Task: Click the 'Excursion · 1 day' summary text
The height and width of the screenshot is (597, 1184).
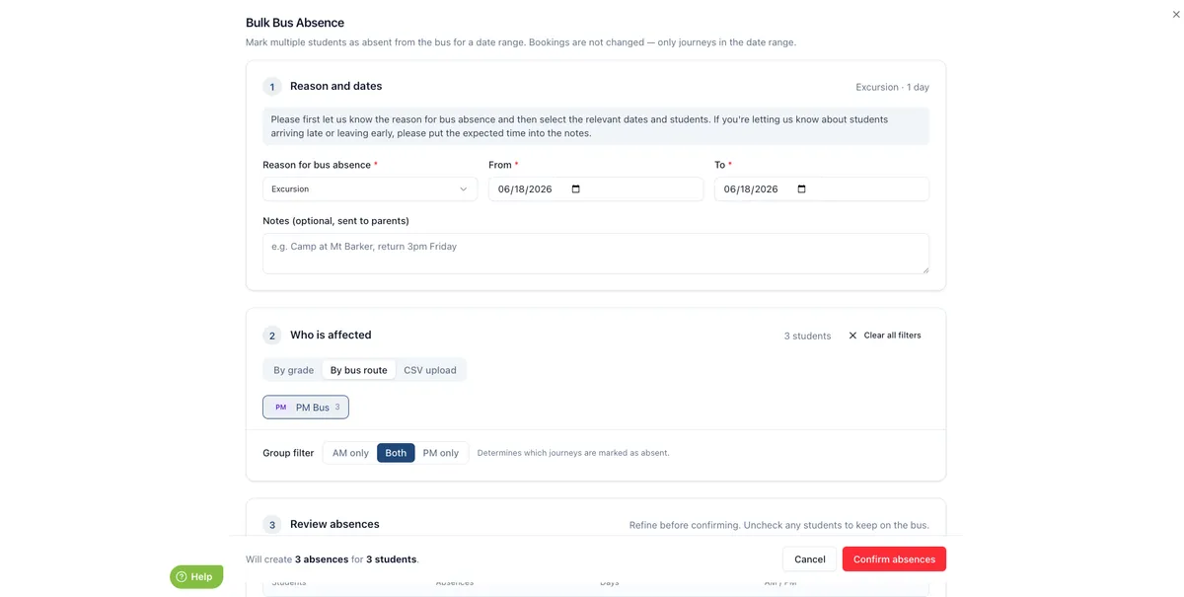Action: pyautogui.click(x=892, y=87)
